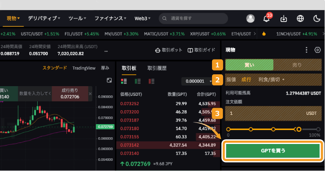Open FIL/USDT ticker pair
The image size is (325, 171).
click(x=82, y=34)
